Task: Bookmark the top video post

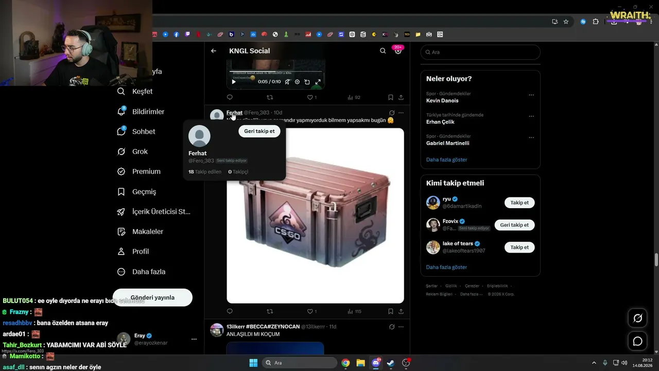Action: point(391,97)
